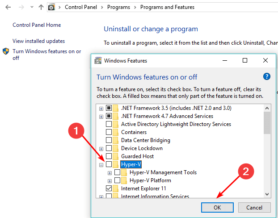Open the recent locations dropdown arrow

pos(32,7)
